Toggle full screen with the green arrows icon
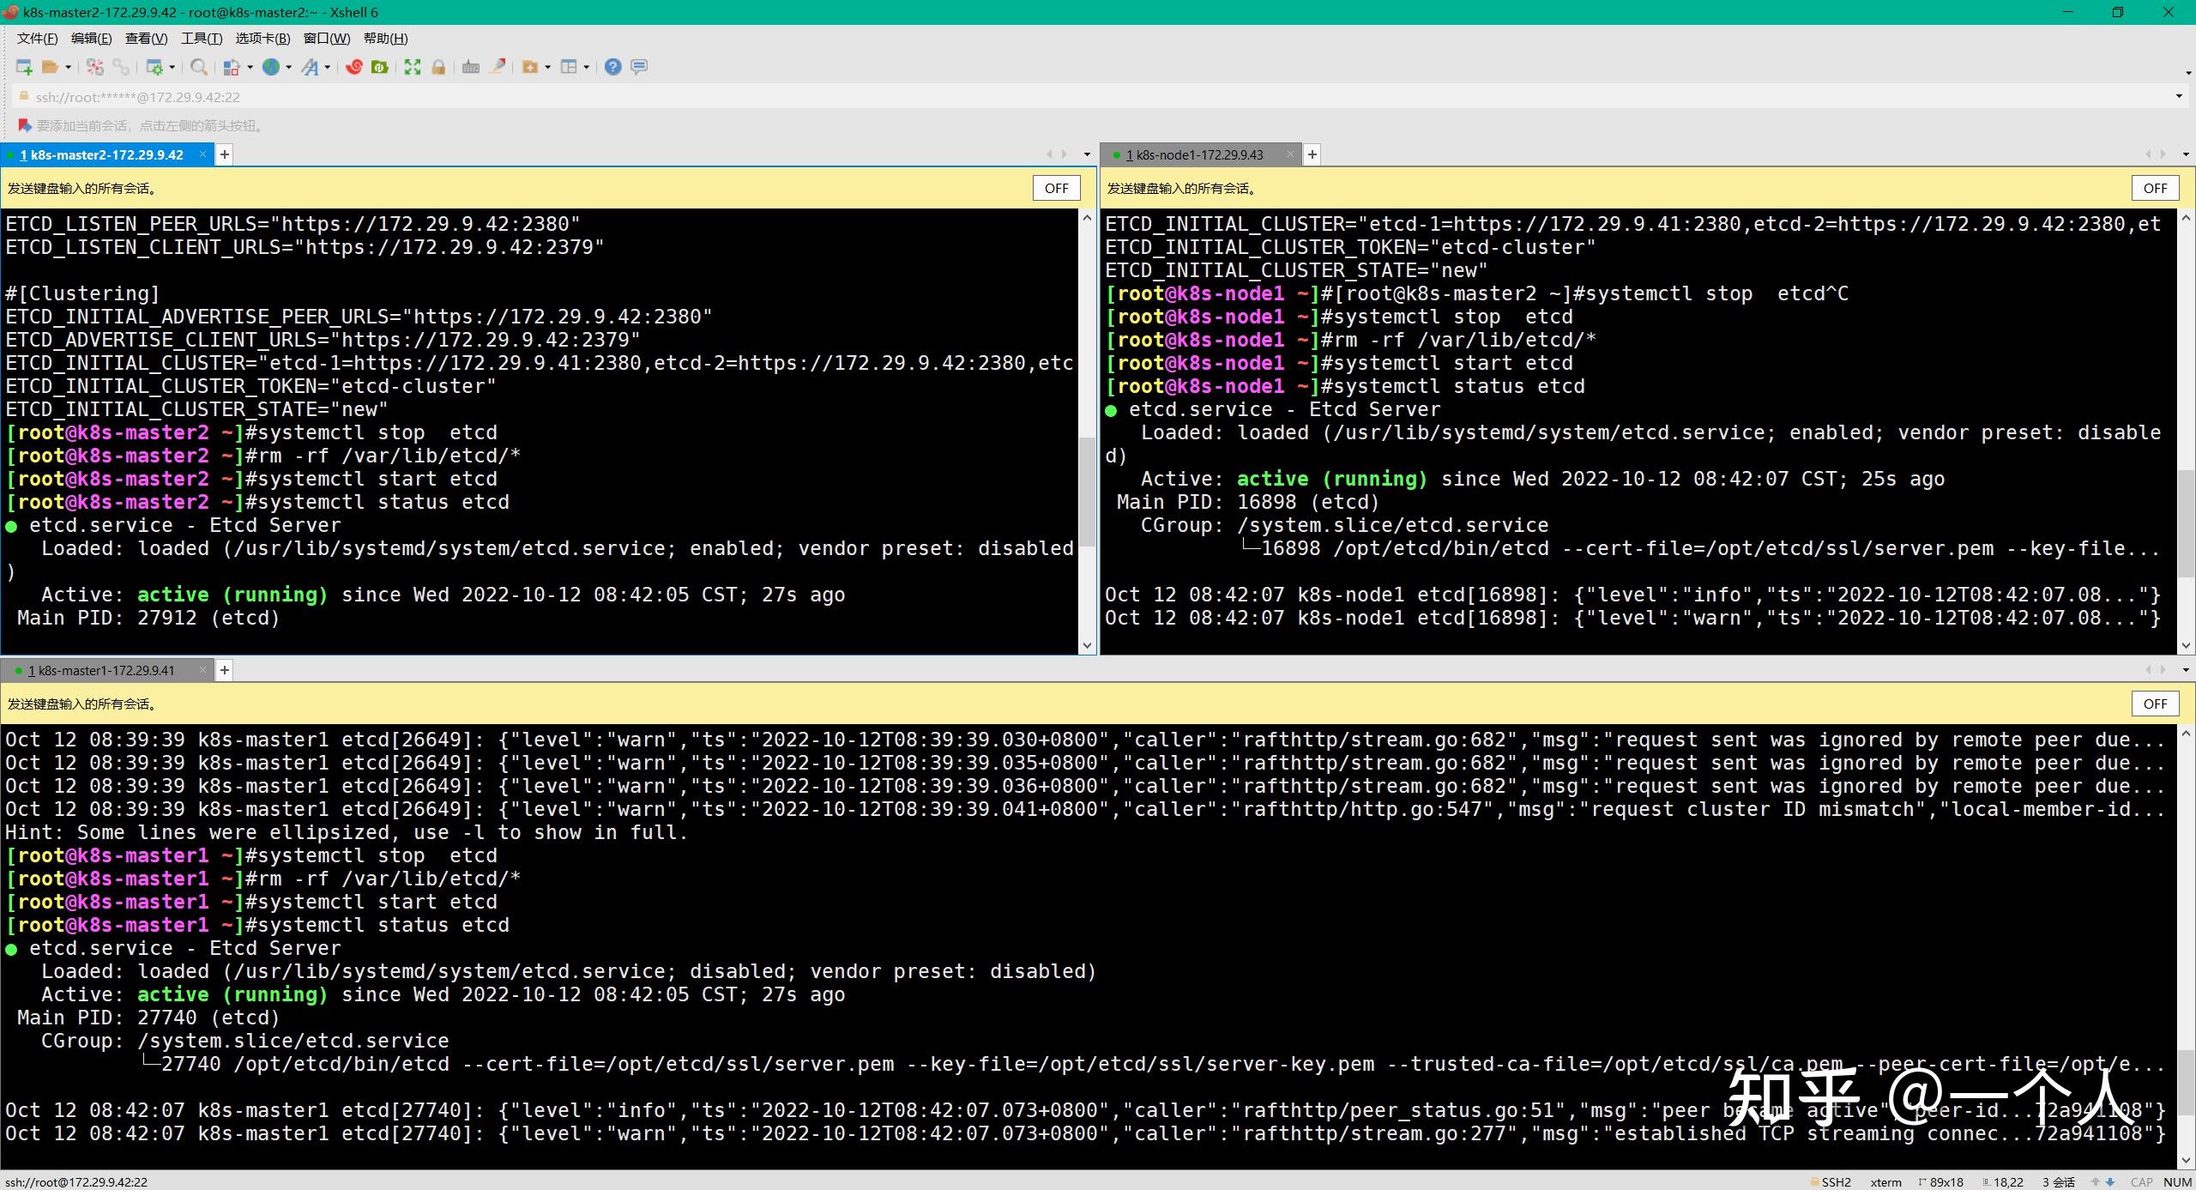 [413, 67]
